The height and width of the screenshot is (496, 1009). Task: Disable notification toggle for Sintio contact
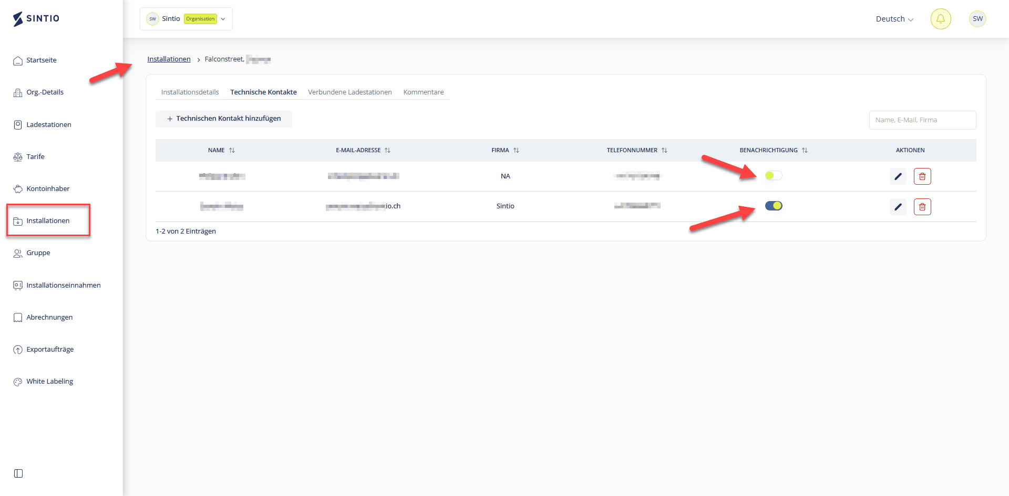point(773,206)
